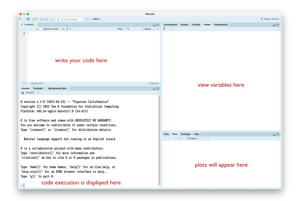This screenshot has height=201, width=300.
Task: Open the (Top Level) scope selector
Action: coord(38,83)
